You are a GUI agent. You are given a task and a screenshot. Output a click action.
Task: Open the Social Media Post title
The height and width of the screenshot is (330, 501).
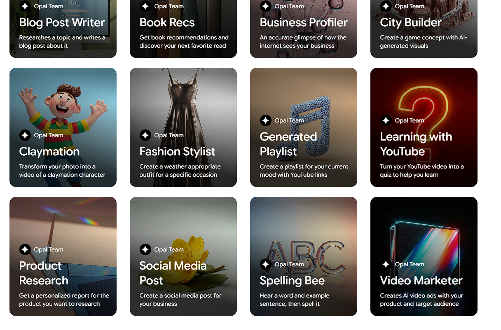click(x=173, y=273)
